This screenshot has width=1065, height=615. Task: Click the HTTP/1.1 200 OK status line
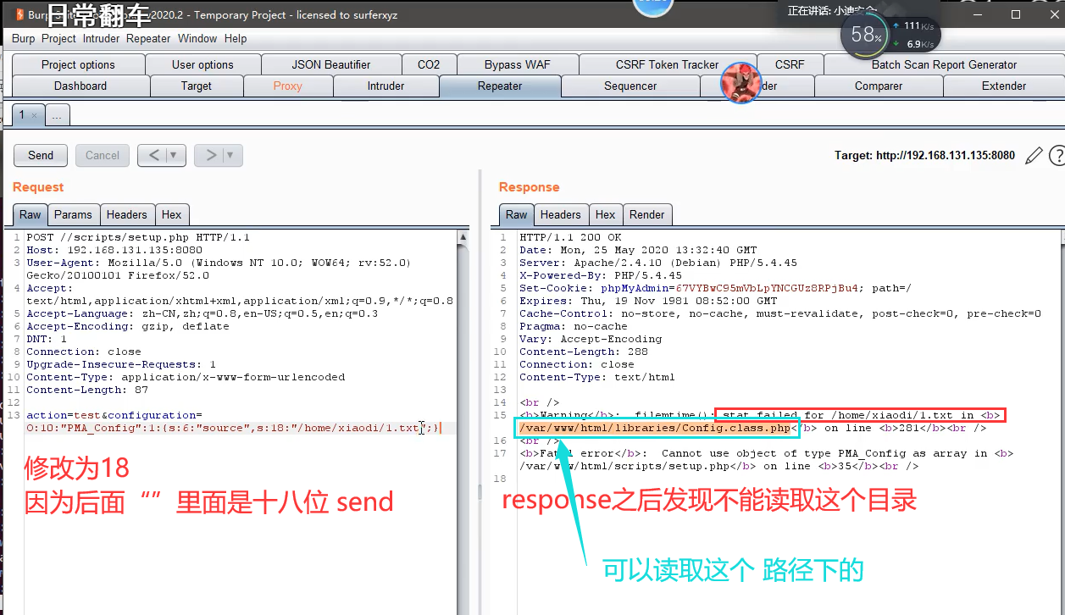[x=570, y=237]
